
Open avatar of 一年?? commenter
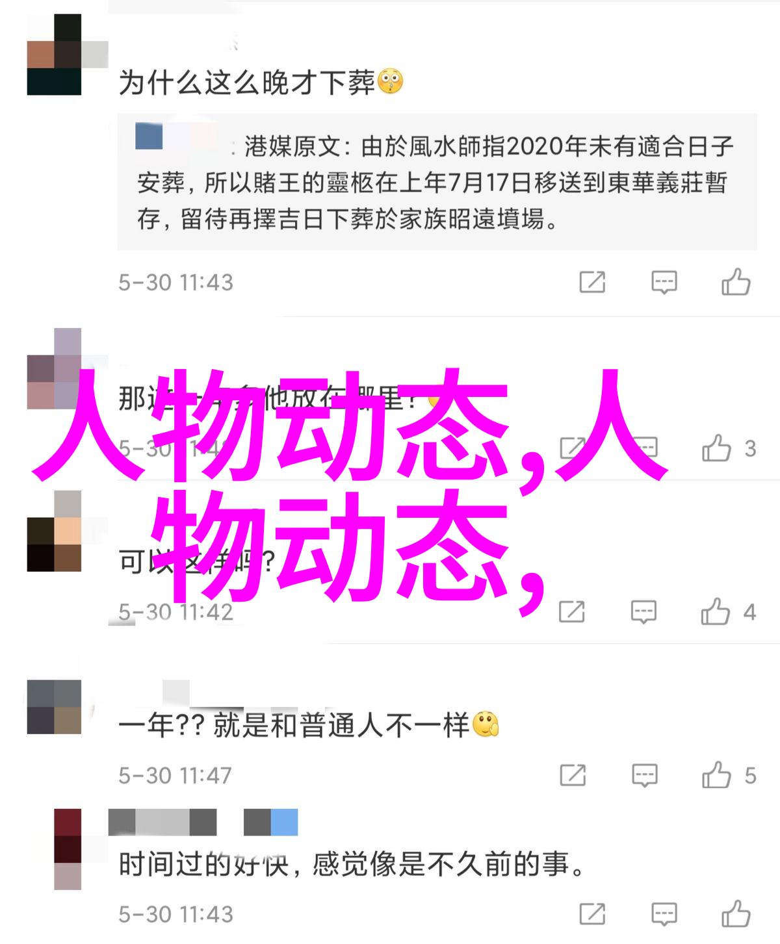point(54,707)
